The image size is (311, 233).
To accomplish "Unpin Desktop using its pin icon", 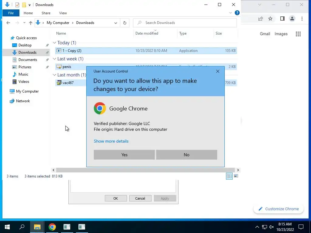I will 47,46.
